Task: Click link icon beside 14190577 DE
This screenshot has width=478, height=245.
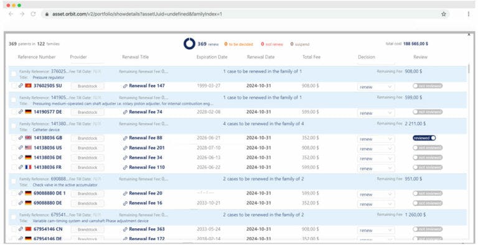Action: pos(21,112)
